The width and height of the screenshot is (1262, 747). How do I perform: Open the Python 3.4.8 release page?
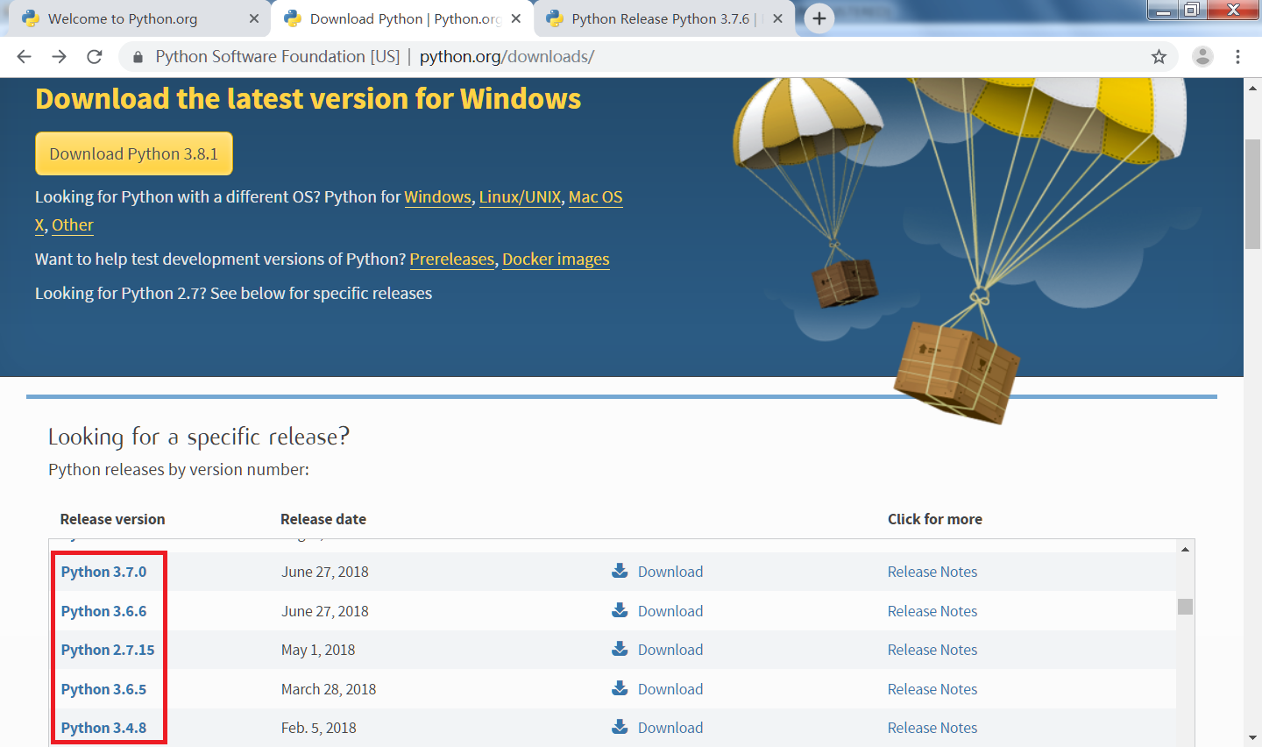tap(103, 728)
